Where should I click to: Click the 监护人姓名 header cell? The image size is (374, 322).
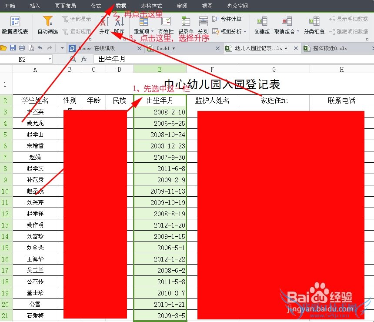(212, 101)
